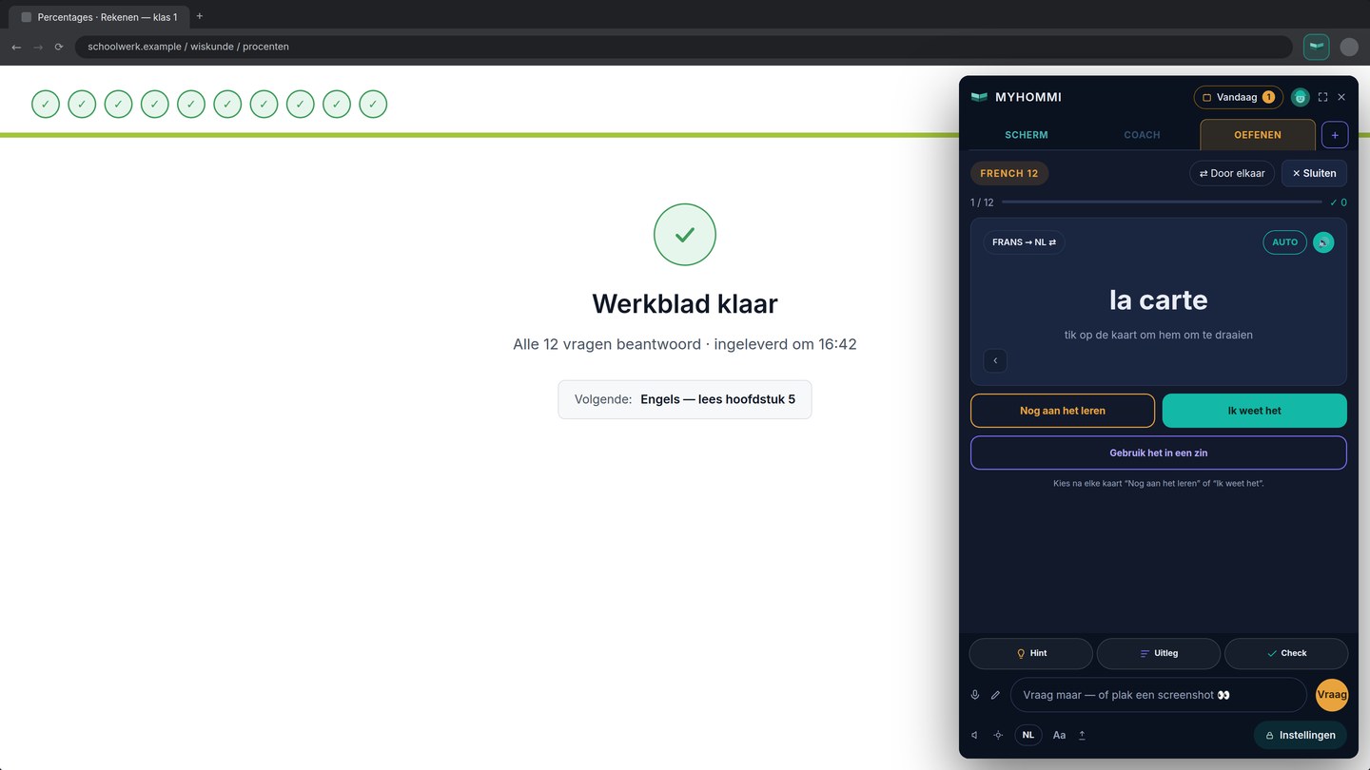Image resolution: width=1370 pixels, height=770 pixels.
Task: Click the Vraag maar question input field
Action: (x=1158, y=695)
